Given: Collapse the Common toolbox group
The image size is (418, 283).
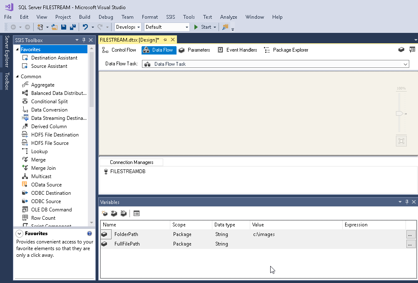Looking at the screenshot, I should coord(17,77).
